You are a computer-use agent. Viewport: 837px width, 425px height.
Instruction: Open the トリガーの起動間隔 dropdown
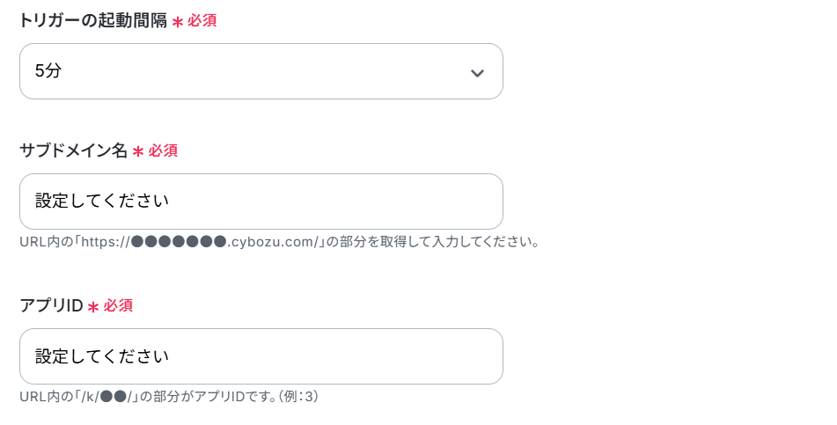[x=261, y=71]
